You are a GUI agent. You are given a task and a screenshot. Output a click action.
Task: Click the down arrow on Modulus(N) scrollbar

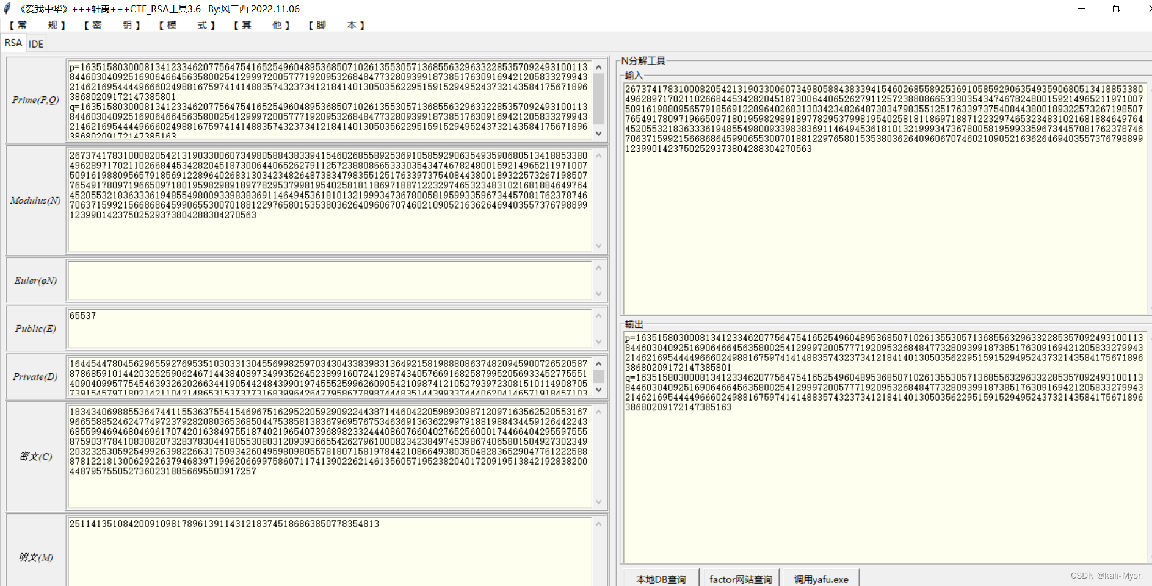coord(598,246)
